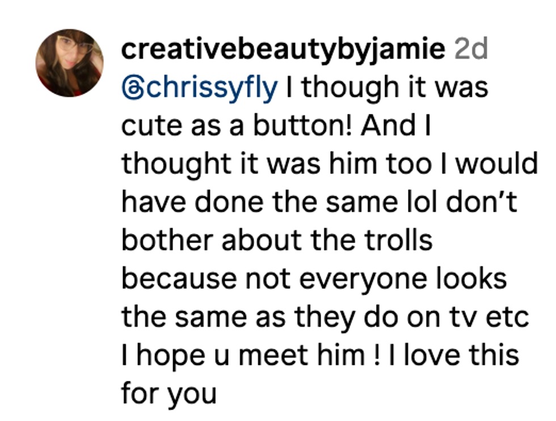Screen dimensions: 556x421
Task: Click the Threads icon before chrissyfly
Action: (133, 88)
